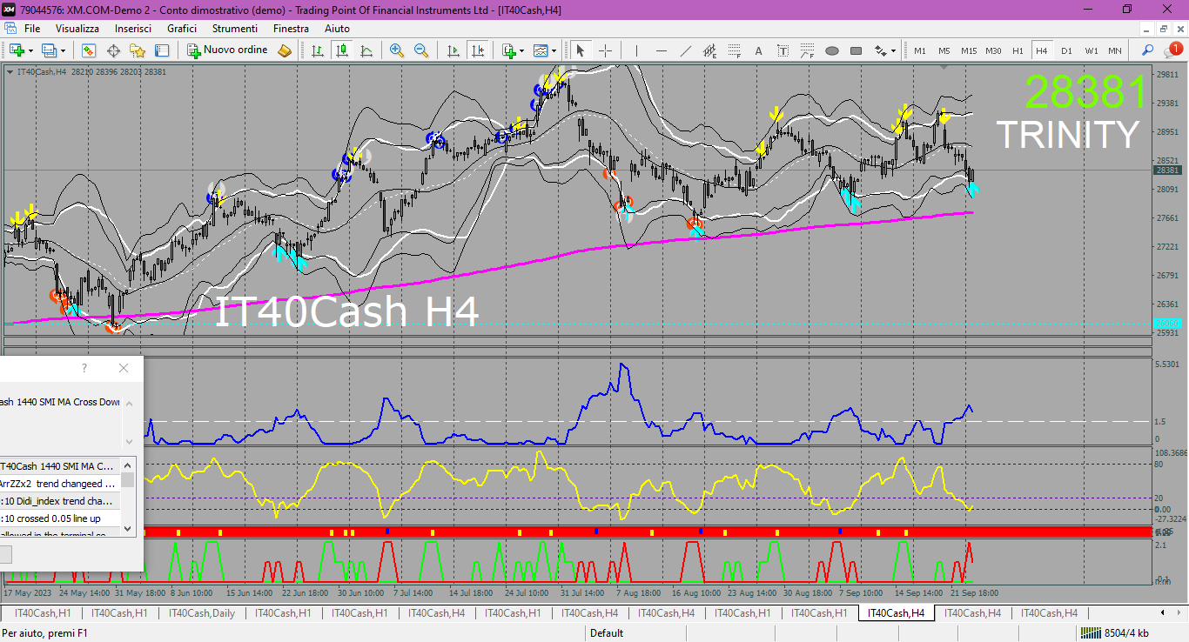Open the MetaEditor yellow book icon
This screenshot has width=1189, height=642.
pyautogui.click(x=285, y=50)
